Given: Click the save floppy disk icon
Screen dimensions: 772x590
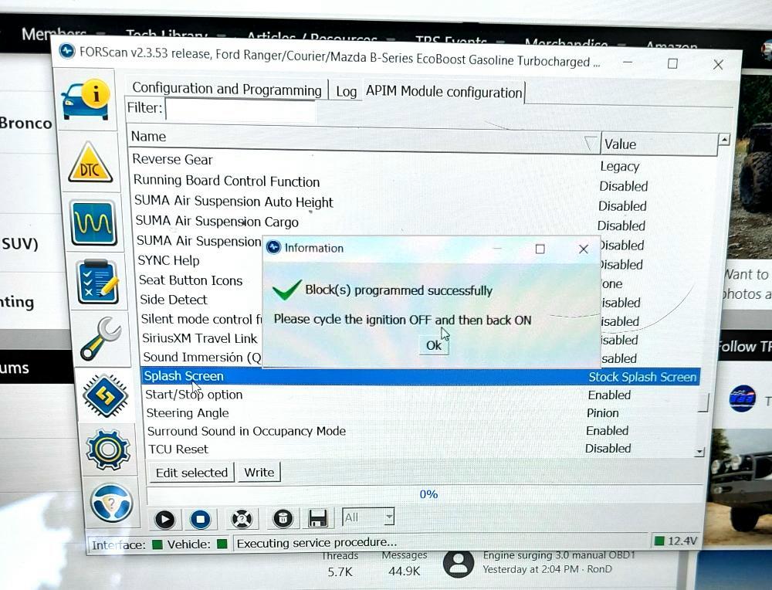Looking at the screenshot, I should (318, 519).
